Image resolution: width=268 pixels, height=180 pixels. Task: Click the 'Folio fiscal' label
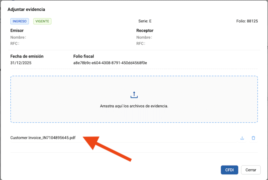pos(84,56)
